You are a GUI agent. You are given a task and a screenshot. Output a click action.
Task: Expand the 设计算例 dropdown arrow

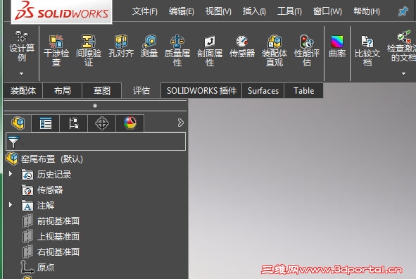[x=22, y=73]
